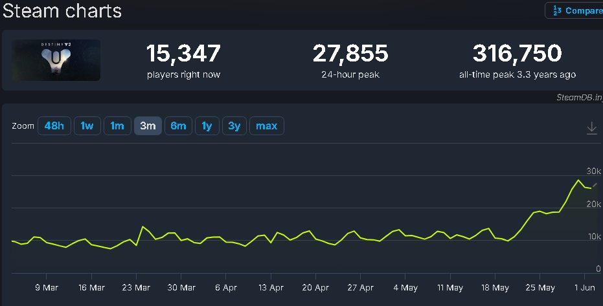603x306 pixels.
Task: Click the 15,347 players right now value
Action: point(183,53)
